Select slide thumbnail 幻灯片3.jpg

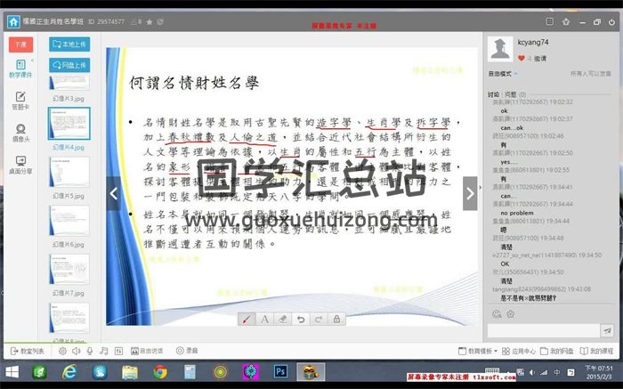[x=69, y=84]
